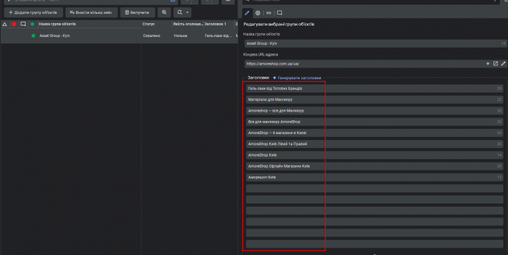The width and height of the screenshot is (508, 255).
Task: Open the circular target icon tab
Action: point(257,13)
